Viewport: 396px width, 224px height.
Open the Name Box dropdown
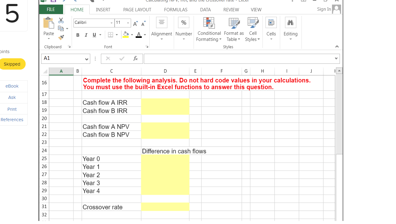coord(87,59)
